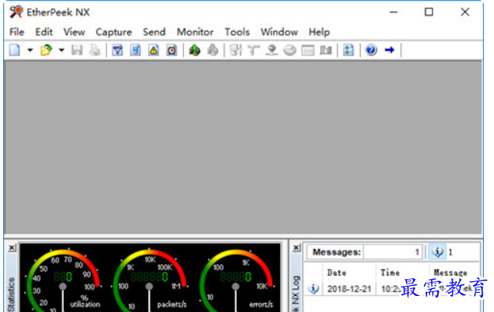
Task: Click the grayed Size pie chart icon
Action: click(x=290, y=50)
